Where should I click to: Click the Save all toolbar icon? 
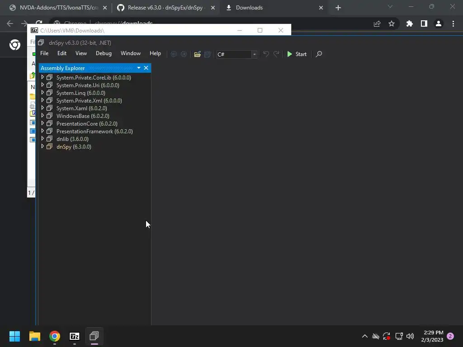pyautogui.click(x=207, y=54)
